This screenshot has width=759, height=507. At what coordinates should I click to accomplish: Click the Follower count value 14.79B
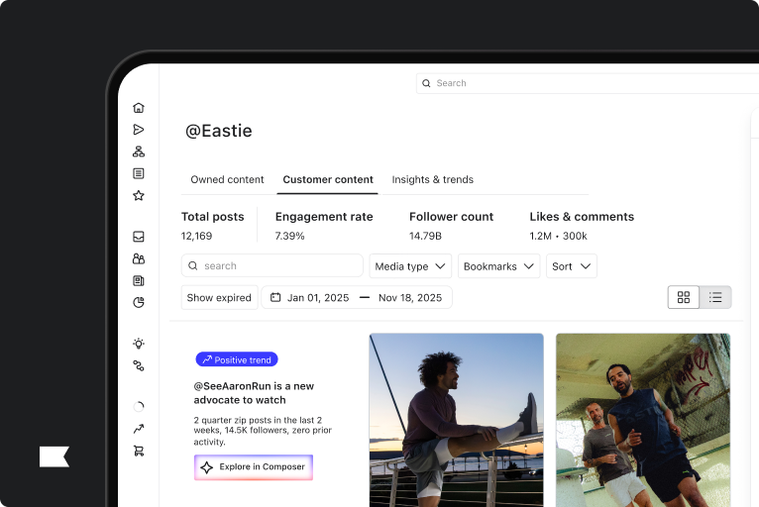425,236
